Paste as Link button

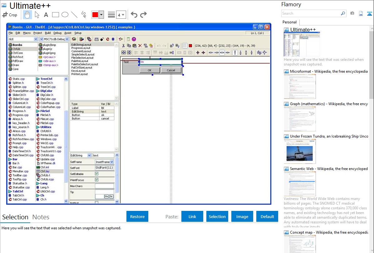pos(192,217)
